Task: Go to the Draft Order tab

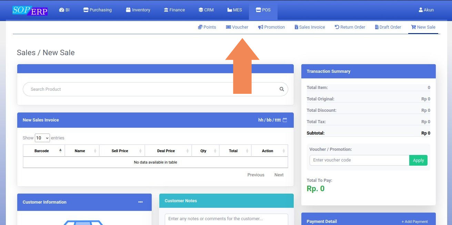Action: pyautogui.click(x=388, y=27)
